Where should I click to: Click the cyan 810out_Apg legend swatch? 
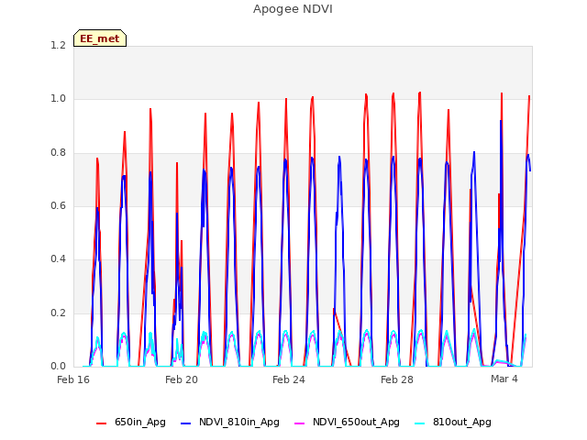pyautogui.click(x=420, y=423)
